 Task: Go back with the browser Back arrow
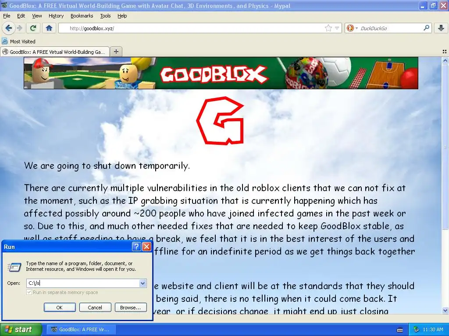(x=8, y=28)
